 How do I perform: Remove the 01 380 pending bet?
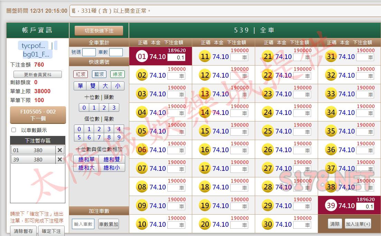point(60,150)
